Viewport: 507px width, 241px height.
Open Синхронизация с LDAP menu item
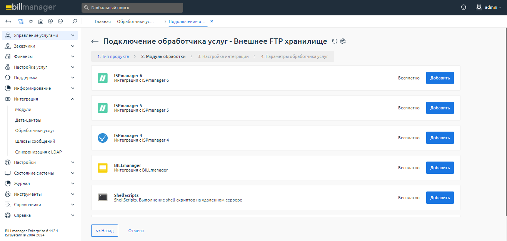click(x=38, y=152)
